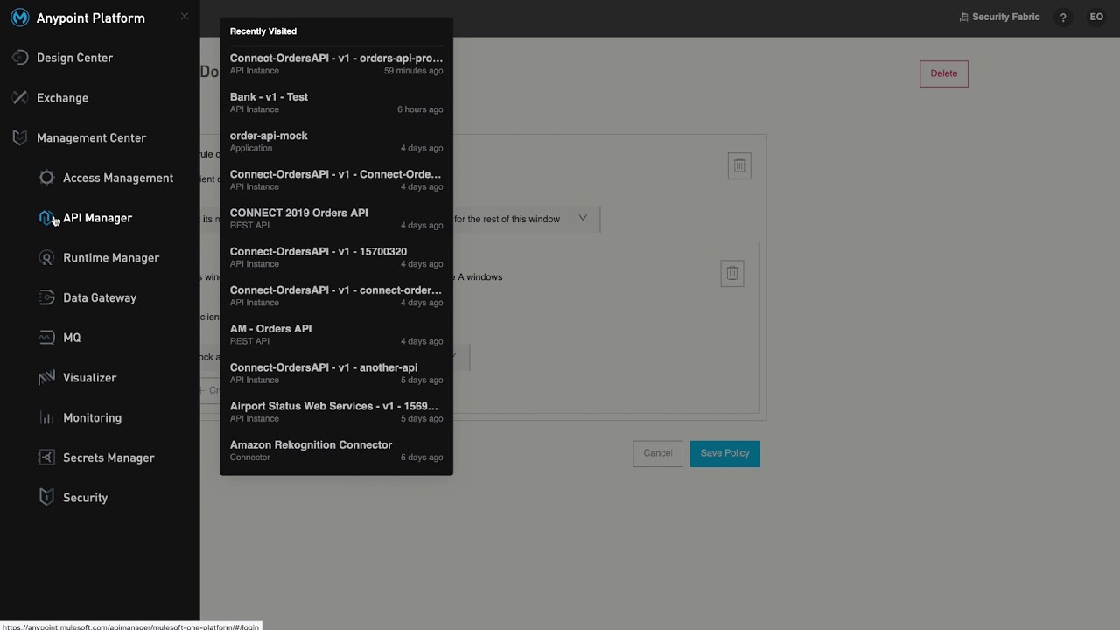The height and width of the screenshot is (630, 1120).
Task: Click the Monitoring chart icon
Action: click(x=46, y=418)
